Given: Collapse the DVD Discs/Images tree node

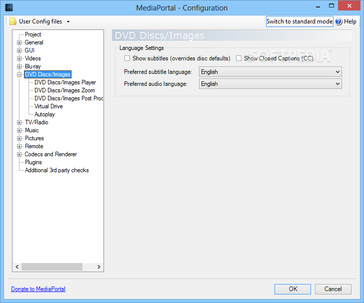Looking at the screenshot, I should tap(19, 75).
